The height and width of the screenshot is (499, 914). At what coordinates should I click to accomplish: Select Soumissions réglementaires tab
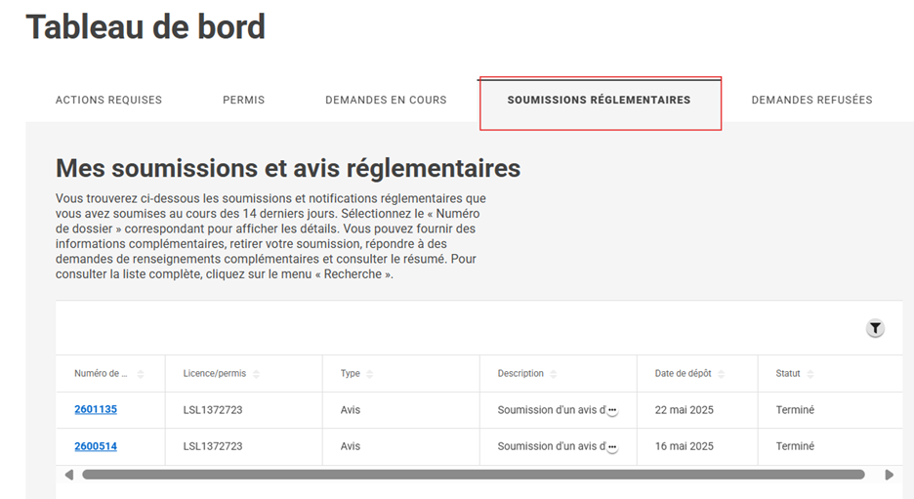(x=599, y=101)
